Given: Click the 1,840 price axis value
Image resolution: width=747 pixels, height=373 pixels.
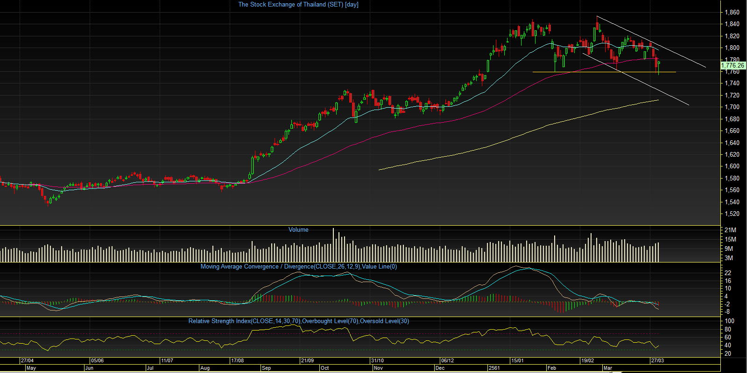Looking at the screenshot, I should pyautogui.click(x=732, y=24).
